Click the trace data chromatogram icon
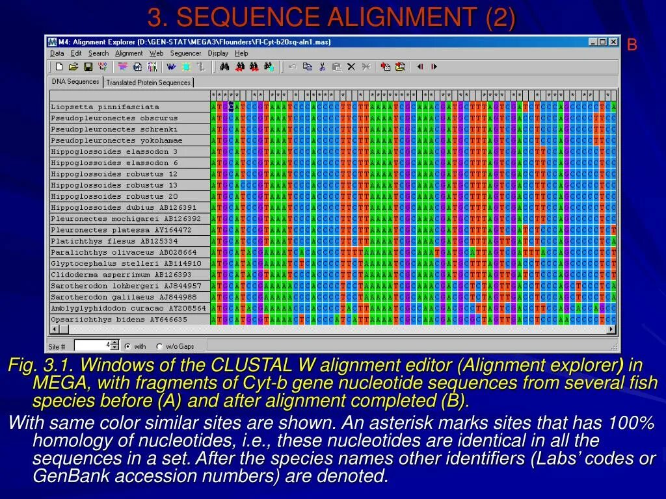The image size is (666, 499). tap(152, 67)
